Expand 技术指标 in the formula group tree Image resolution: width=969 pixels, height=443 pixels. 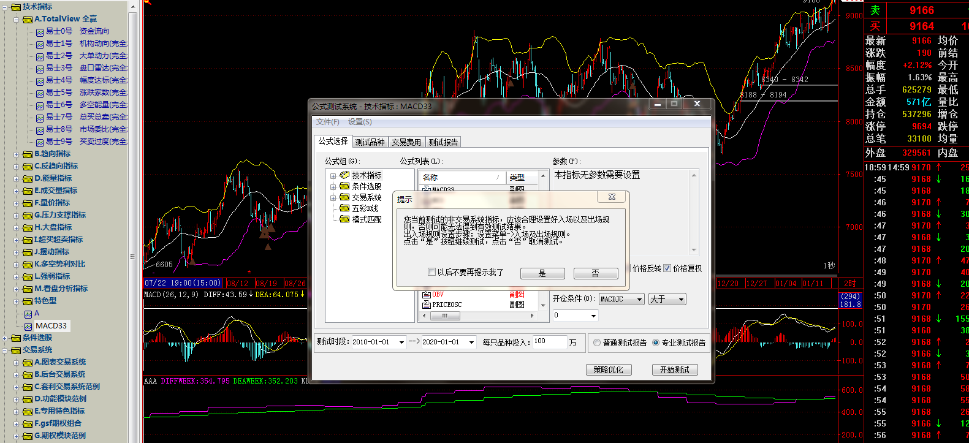coord(333,176)
